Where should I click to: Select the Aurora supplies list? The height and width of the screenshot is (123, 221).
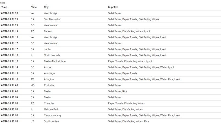(141, 67)
